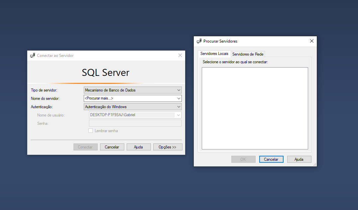The width and height of the screenshot is (358, 210).
Task: Switch to the Servidores Locais tab
Action: (x=214, y=54)
